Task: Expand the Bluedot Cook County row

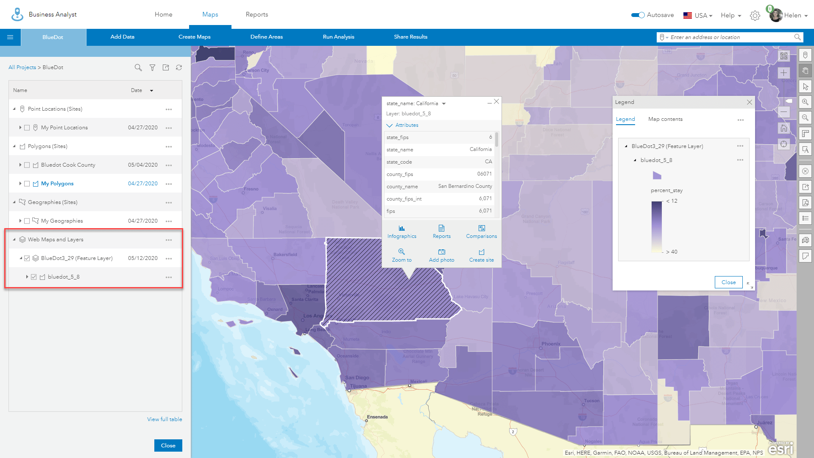Action: (x=20, y=165)
